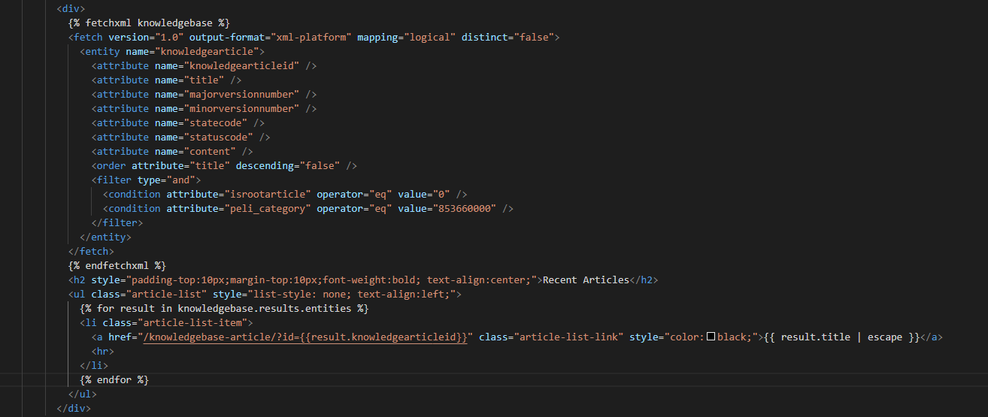Click the order attribute "title" line
988x417 pixels.
225,165
